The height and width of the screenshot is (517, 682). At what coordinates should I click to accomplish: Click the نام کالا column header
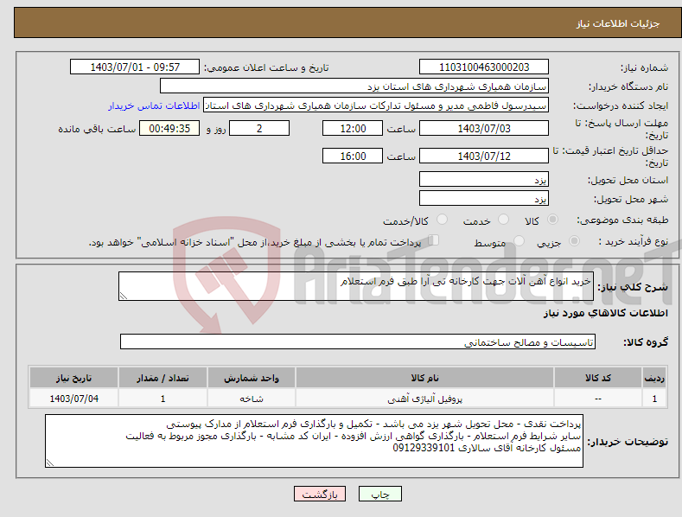coord(424,378)
